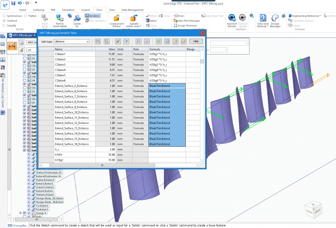Click the PathFinder horizontal scrollbar
Screen dimensions: 336x228
coord(36,219)
